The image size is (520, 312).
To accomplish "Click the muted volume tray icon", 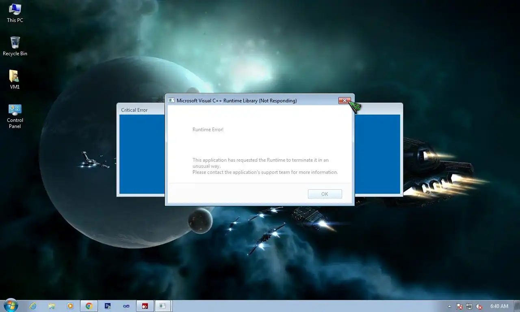I will tap(479, 306).
